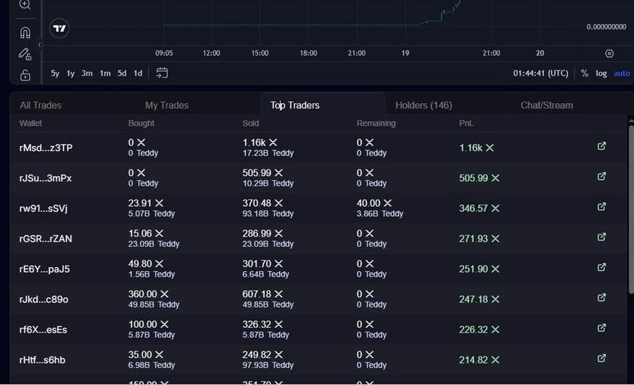Select the Top Traders tab
Viewport: 634px width, 385px height.
tap(295, 105)
